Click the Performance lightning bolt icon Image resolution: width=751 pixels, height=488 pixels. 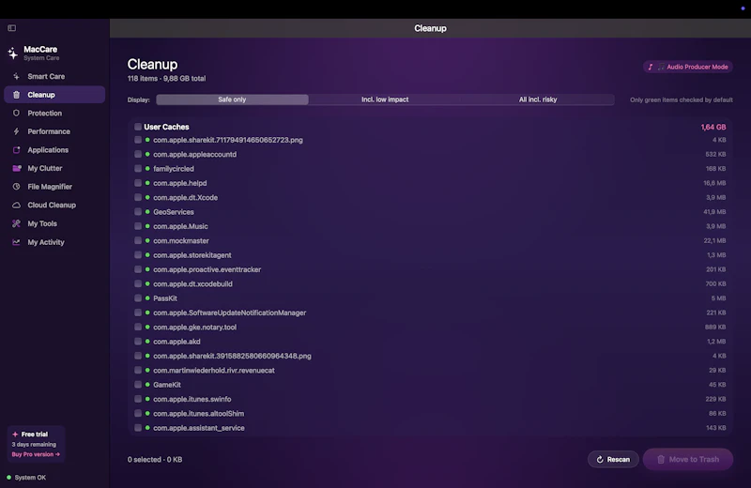(x=16, y=131)
